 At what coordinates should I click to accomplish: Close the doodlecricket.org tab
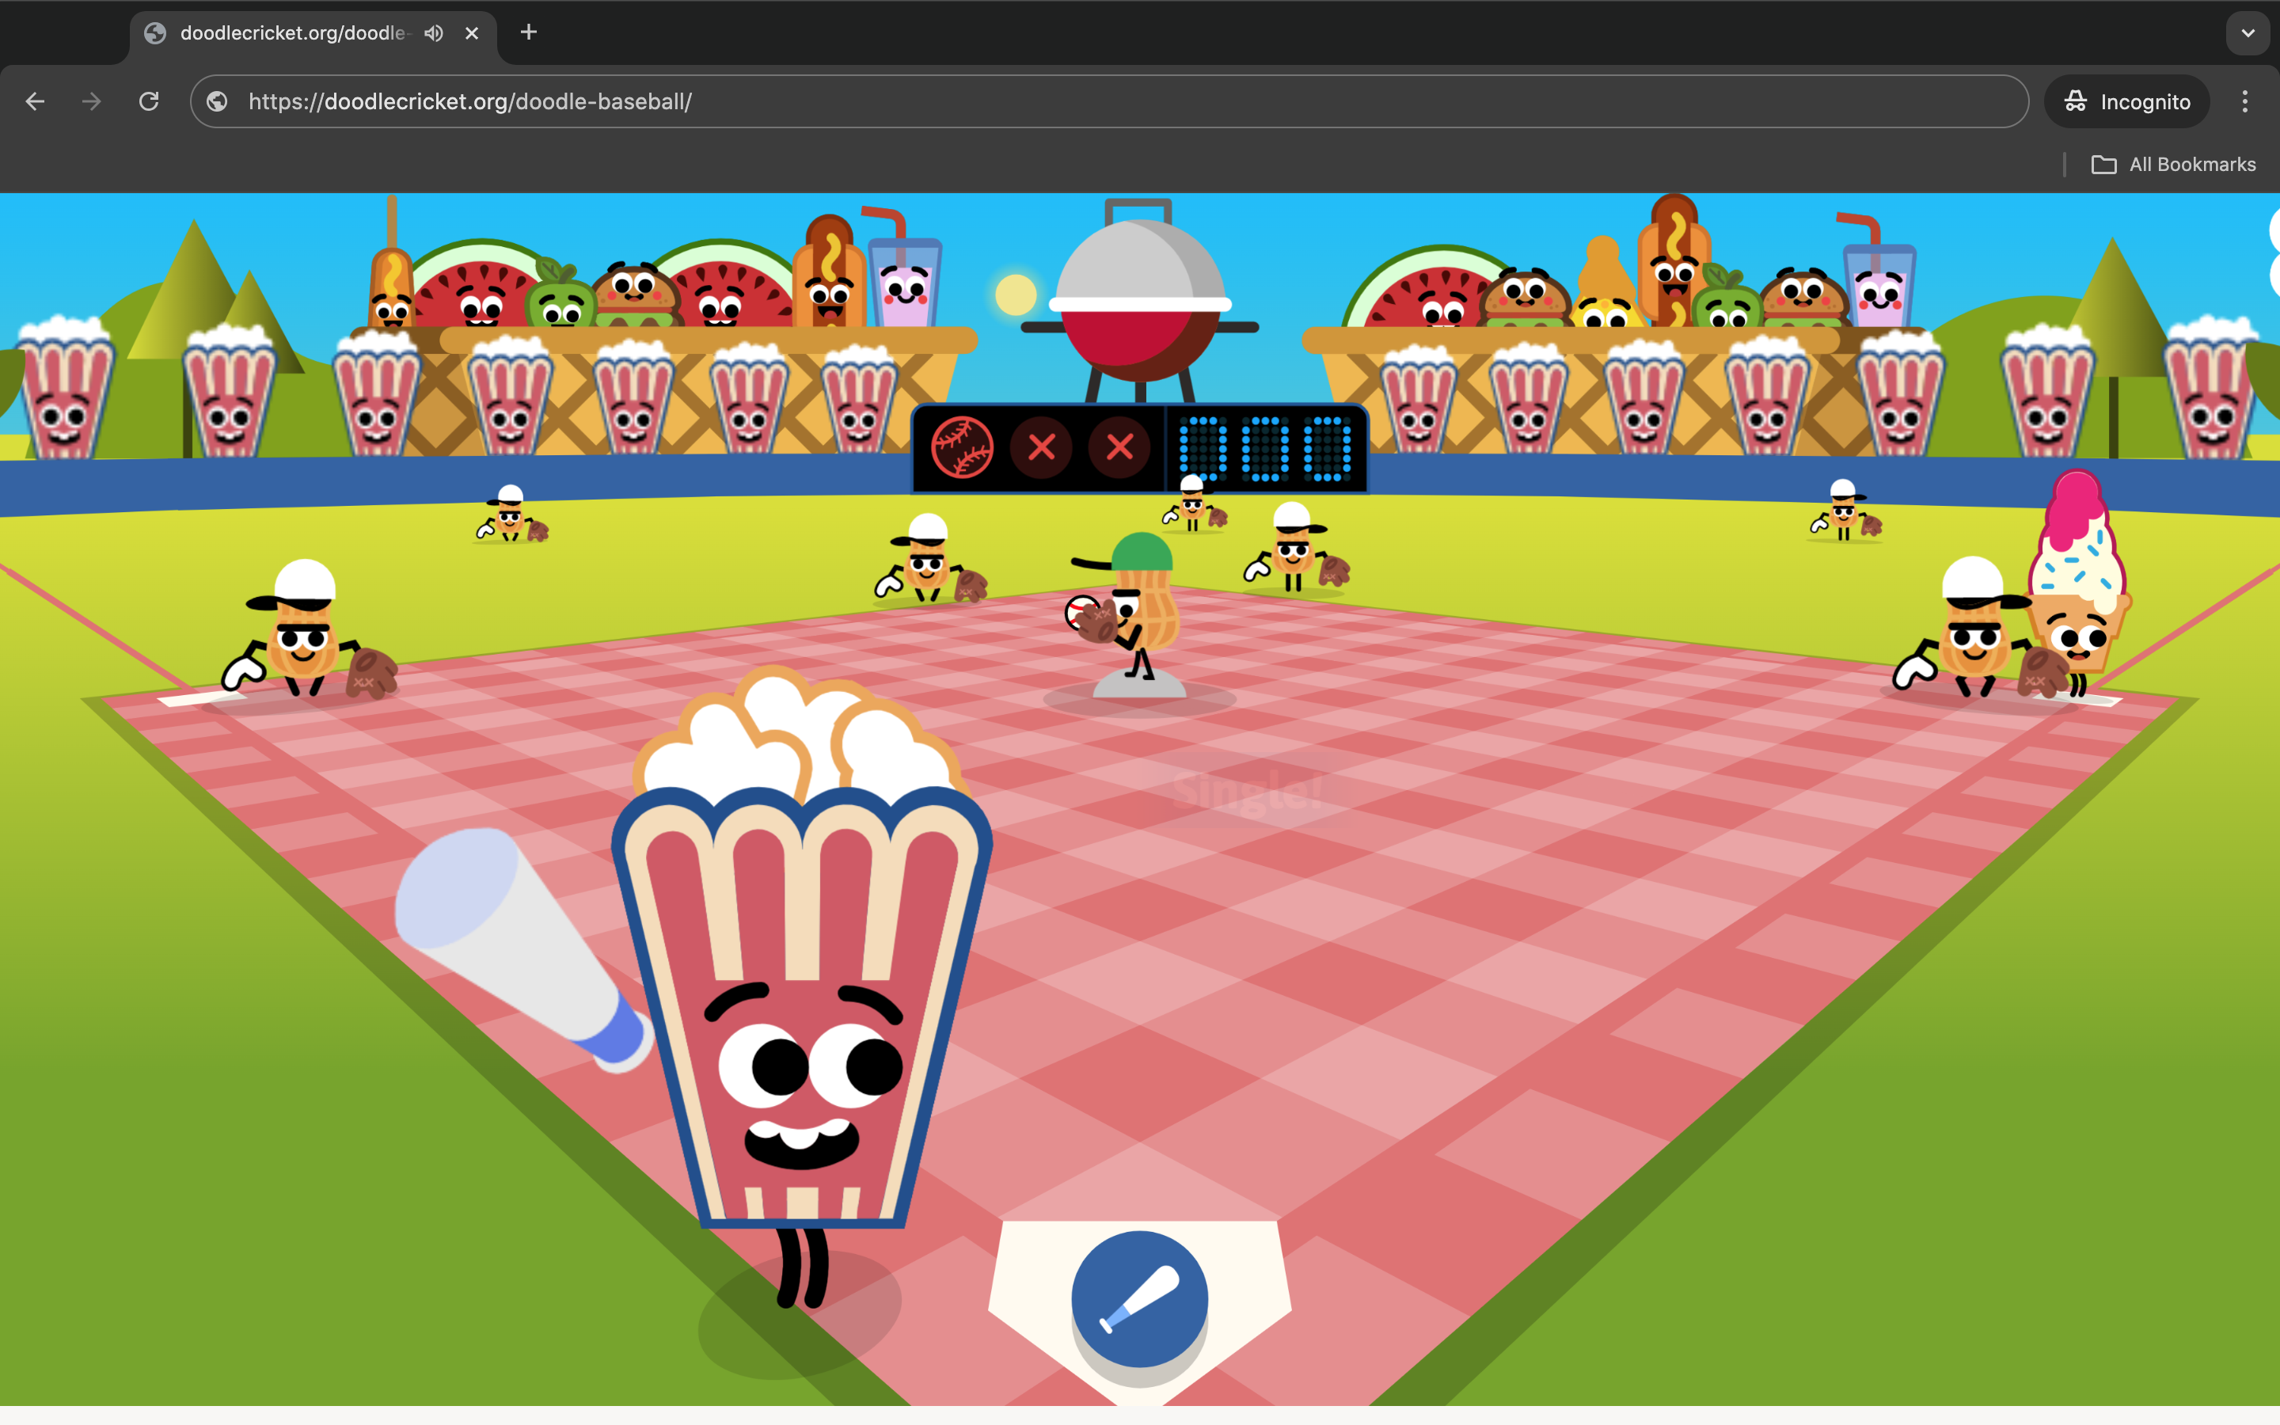coord(472,33)
